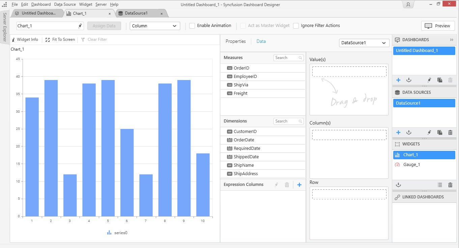Click Fit To Screen in chart toolbar
The height and width of the screenshot is (248, 459).
[x=60, y=39]
